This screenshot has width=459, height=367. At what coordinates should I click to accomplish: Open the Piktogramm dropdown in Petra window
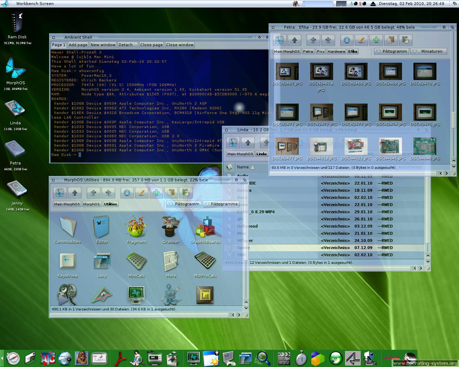click(391, 51)
